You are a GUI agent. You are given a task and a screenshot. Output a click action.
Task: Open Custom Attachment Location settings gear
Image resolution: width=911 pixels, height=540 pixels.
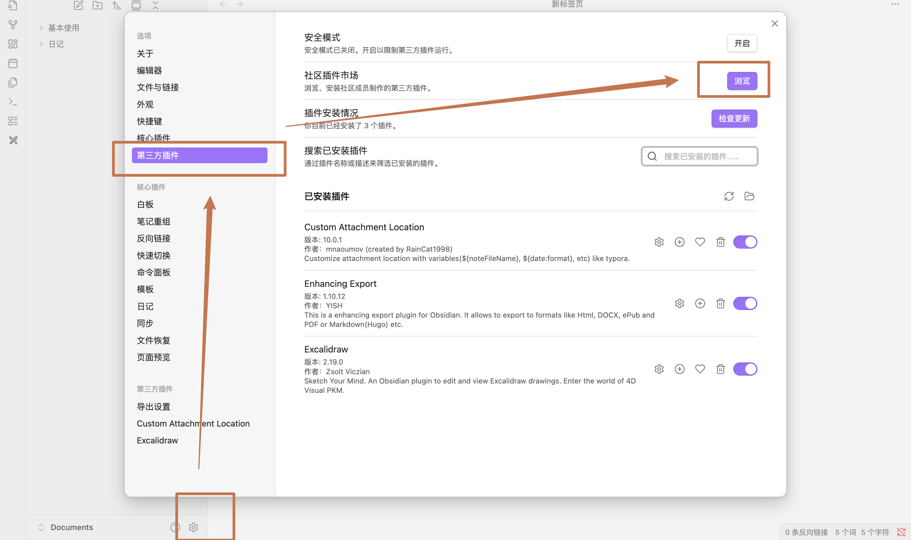pos(659,242)
